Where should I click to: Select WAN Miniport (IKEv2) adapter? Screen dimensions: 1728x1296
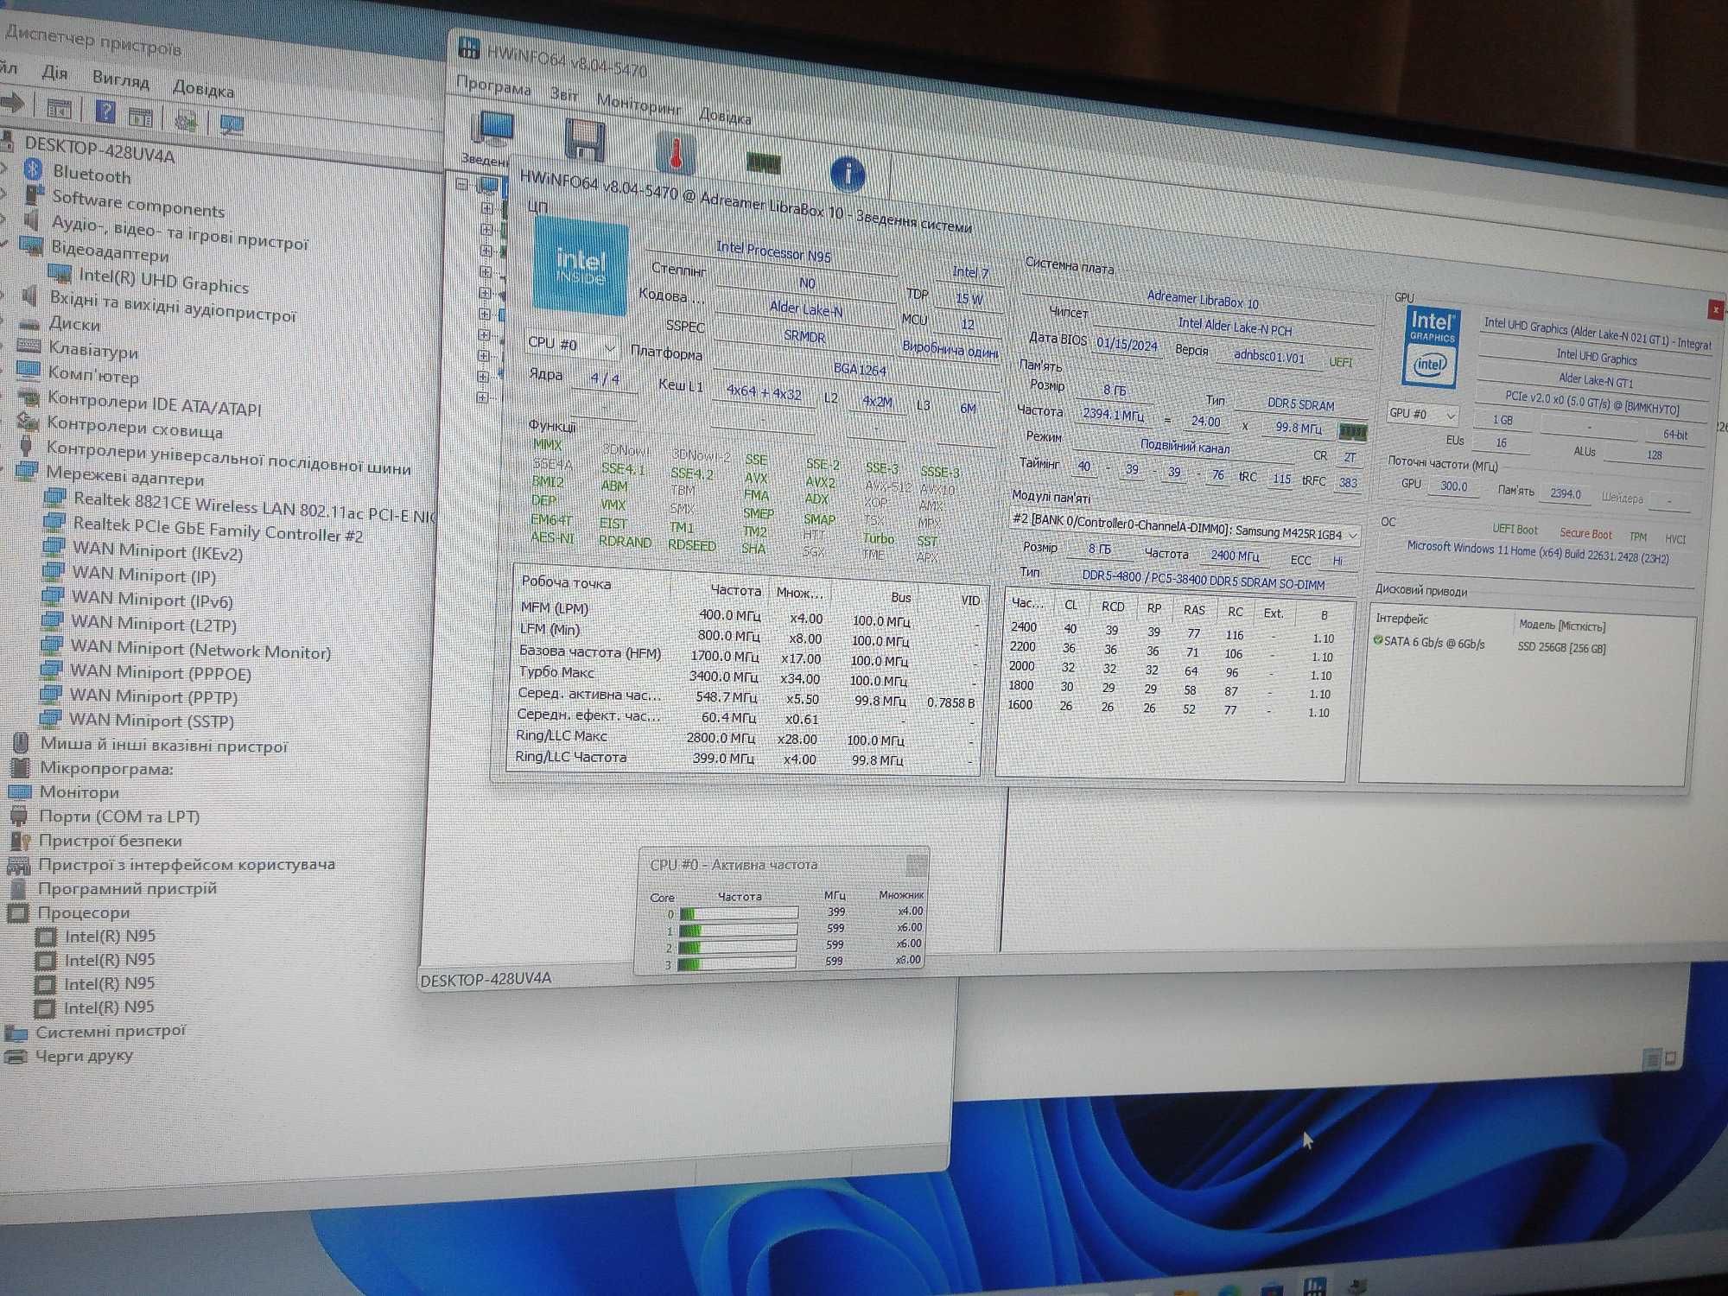pyautogui.click(x=157, y=551)
